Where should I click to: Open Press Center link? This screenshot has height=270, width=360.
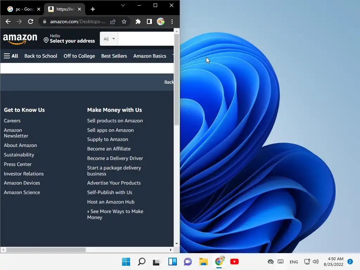pyautogui.click(x=18, y=165)
